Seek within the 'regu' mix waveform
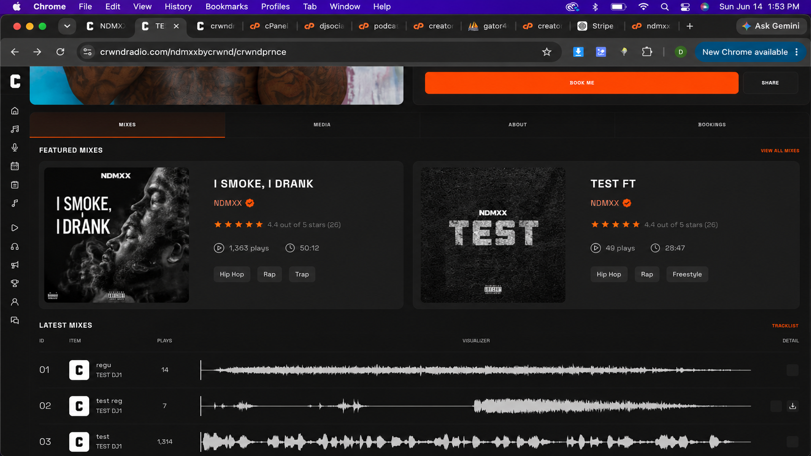 coord(476,370)
